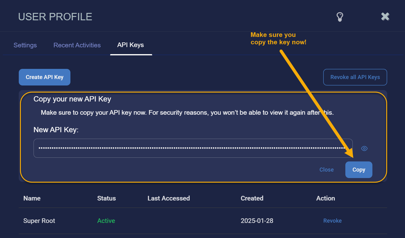Screen dimensions: 405x238
Task: Focus the masked New API Key field
Action: [193, 148]
